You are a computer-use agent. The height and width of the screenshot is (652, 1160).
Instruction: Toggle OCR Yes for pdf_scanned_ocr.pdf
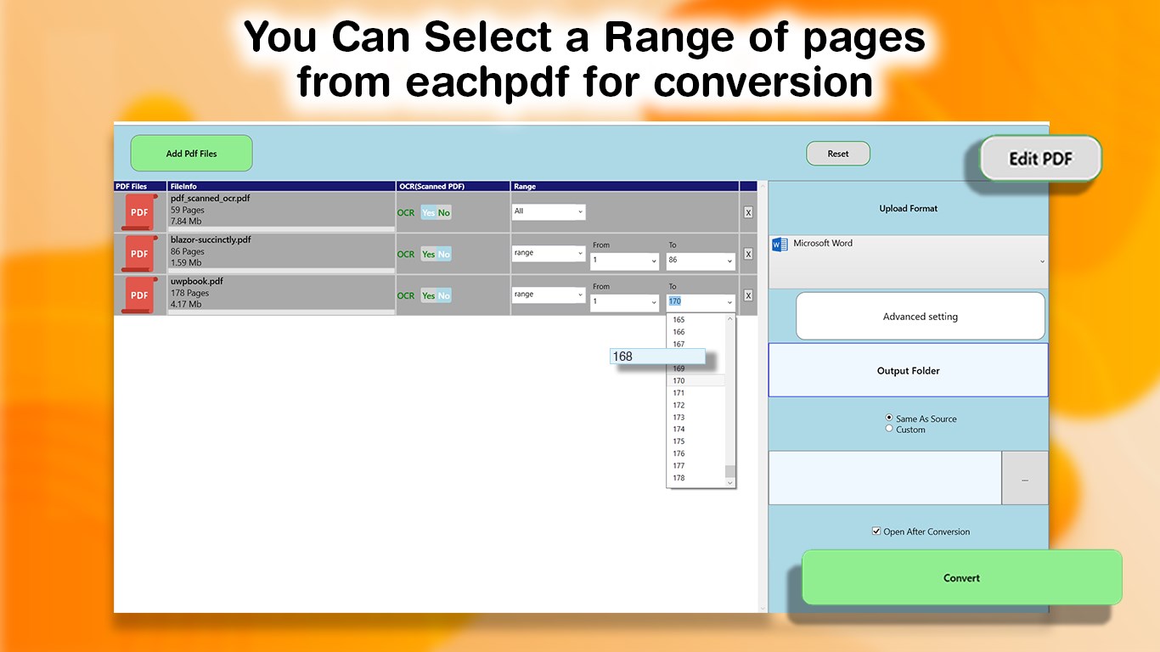pos(429,211)
